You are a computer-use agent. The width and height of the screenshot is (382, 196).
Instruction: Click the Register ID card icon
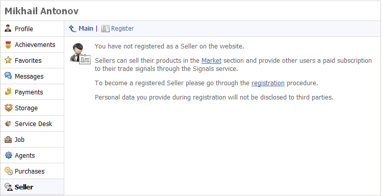pos(105,29)
